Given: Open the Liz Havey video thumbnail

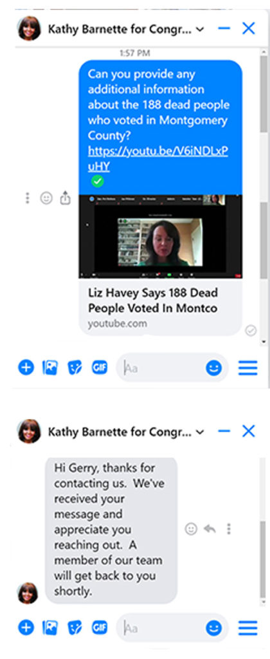Looking at the screenshot, I should [x=161, y=237].
